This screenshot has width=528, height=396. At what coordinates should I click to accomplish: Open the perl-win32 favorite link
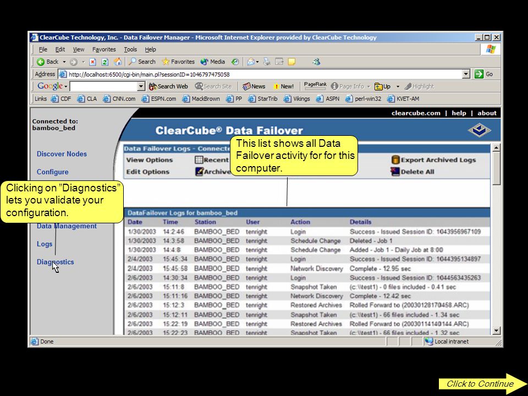pyautogui.click(x=364, y=98)
